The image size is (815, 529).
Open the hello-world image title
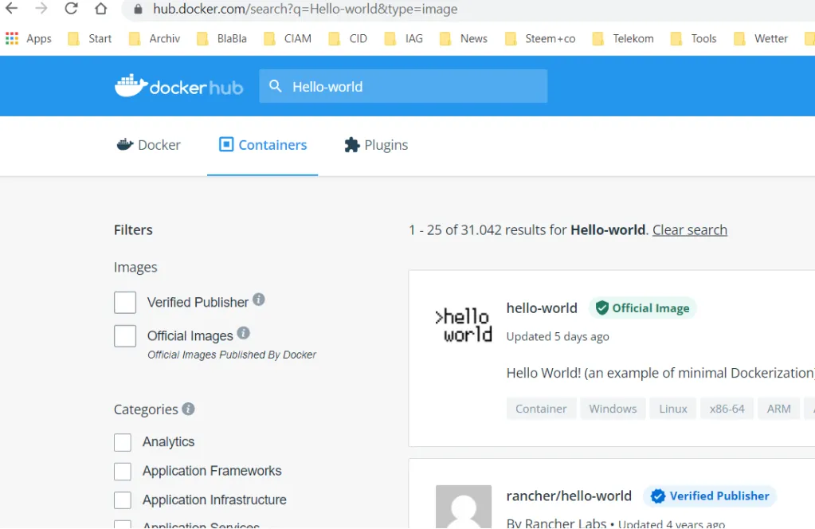pyautogui.click(x=542, y=308)
